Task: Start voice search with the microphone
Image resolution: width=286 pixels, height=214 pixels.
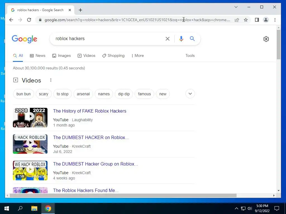Action: pyautogui.click(x=181, y=38)
